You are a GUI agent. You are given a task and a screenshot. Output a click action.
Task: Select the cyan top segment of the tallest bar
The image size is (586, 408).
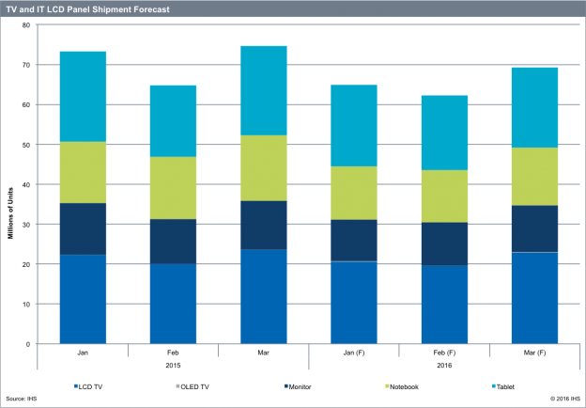point(264,90)
